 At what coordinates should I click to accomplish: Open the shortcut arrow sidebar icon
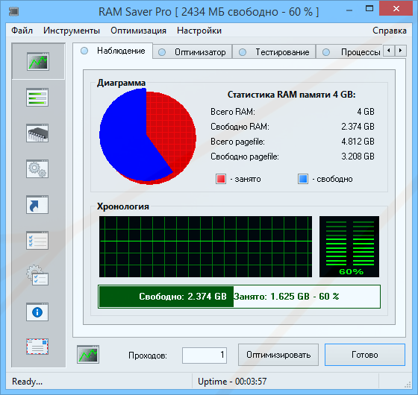[x=37, y=204]
